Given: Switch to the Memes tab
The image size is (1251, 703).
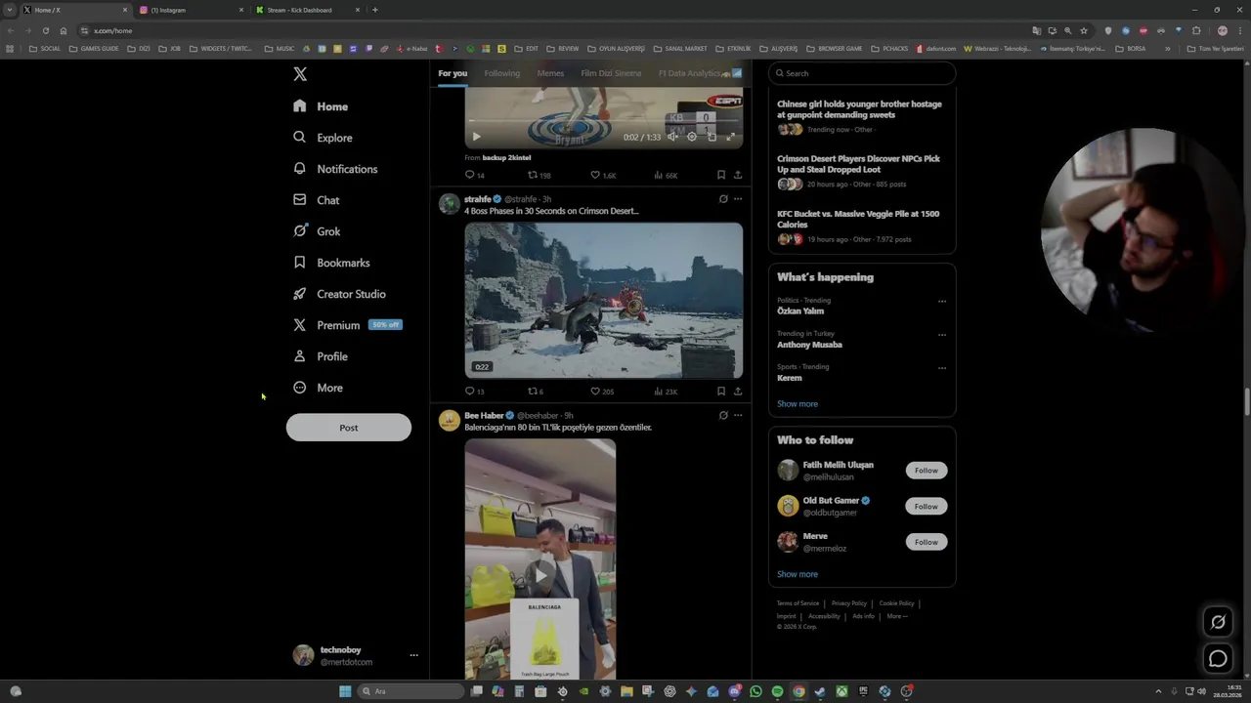Looking at the screenshot, I should pos(550,73).
